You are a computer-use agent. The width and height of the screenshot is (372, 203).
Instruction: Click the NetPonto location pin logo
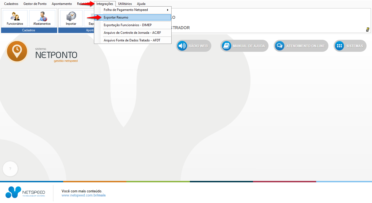[x=17, y=51]
